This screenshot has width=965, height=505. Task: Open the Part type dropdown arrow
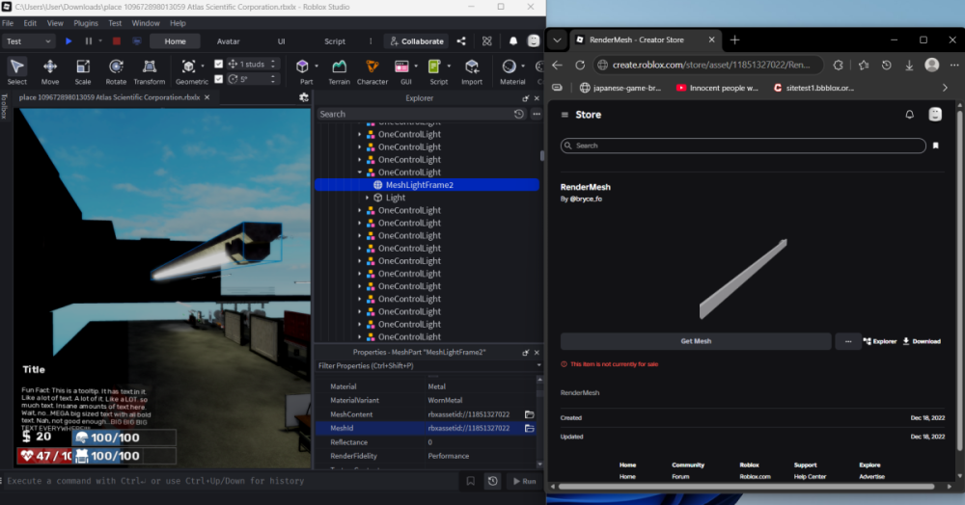[x=317, y=66]
